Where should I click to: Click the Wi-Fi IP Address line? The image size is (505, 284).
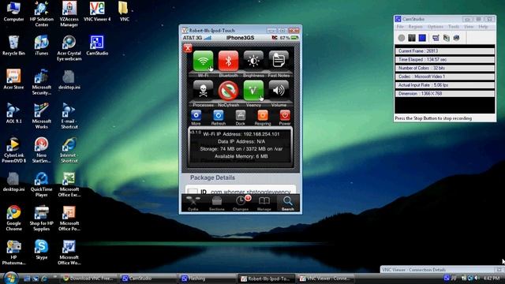point(241,134)
